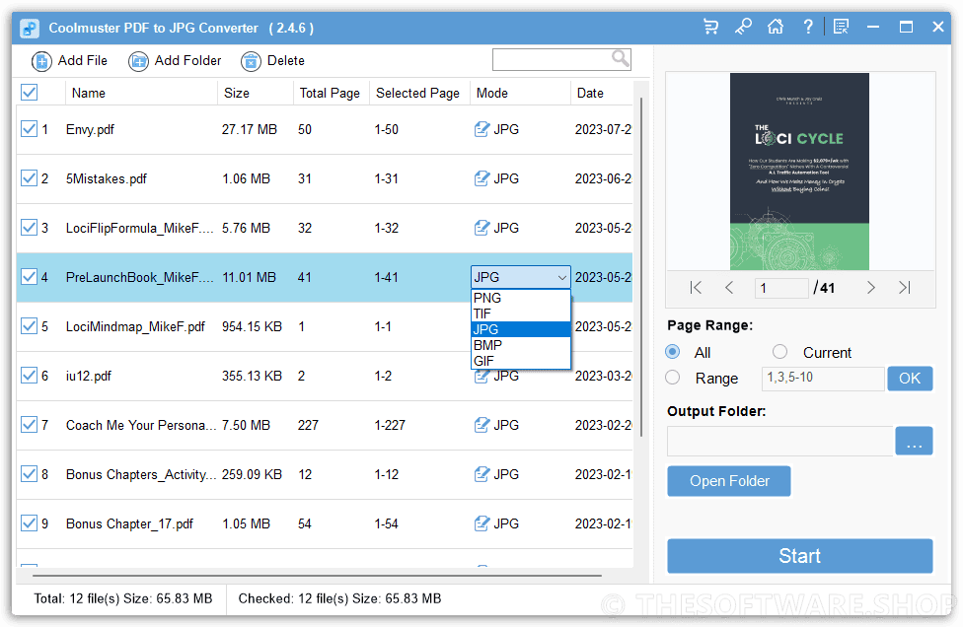
Task: Click Add Folder toolbar button
Action: pyautogui.click(x=175, y=61)
